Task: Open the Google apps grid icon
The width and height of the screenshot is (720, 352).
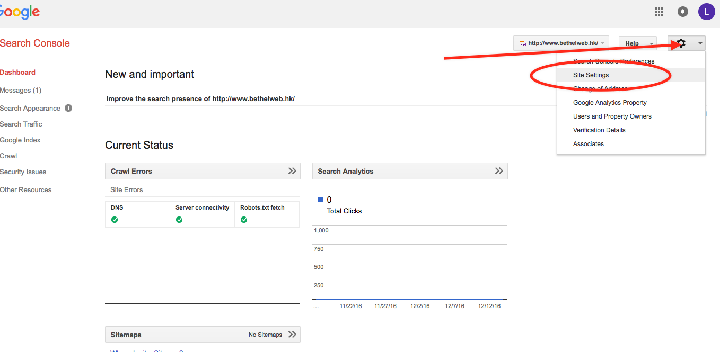Action: (659, 12)
